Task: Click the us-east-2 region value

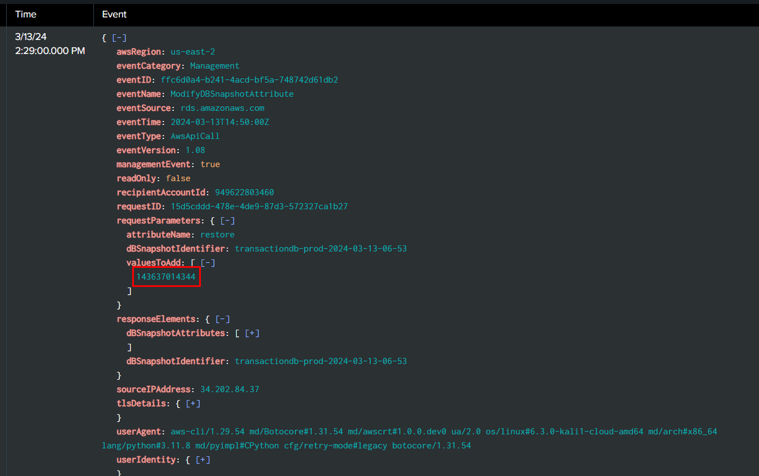Action: click(193, 52)
